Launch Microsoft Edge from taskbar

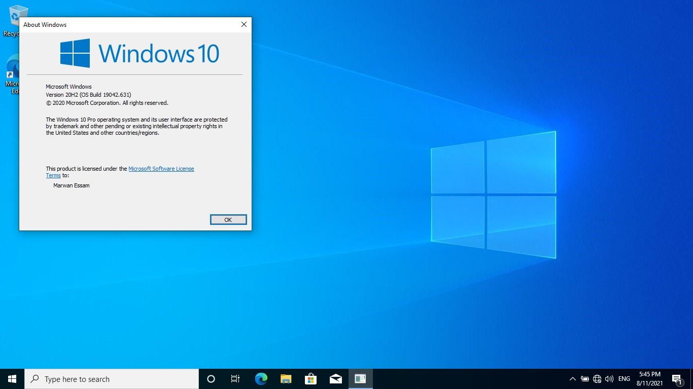click(261, 379)
